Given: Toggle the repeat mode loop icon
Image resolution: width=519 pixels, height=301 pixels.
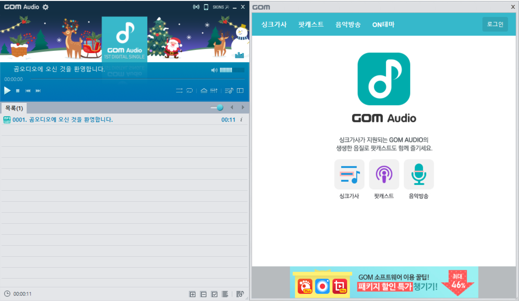Looking at the screenshot, I should 190,91.
